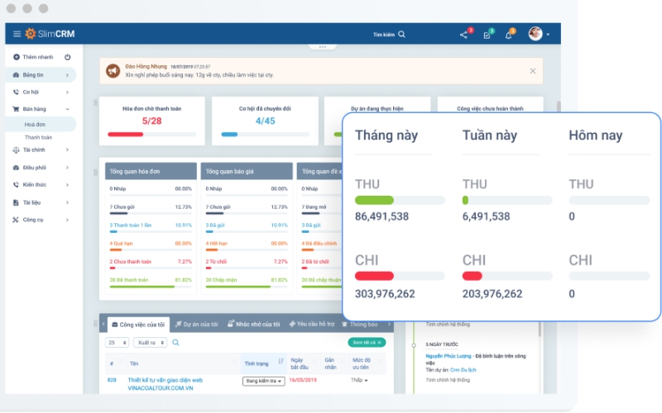Viewport: 662px width, 413px height.
Task: Click Nguyễn Phúc Lượng activity link
Action: point(448,356)
